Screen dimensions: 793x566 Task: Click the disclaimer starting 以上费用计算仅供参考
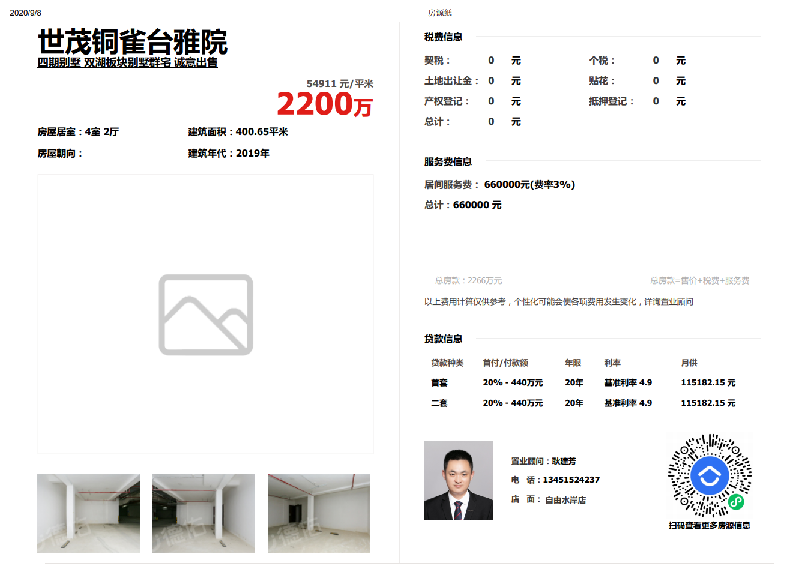point(558,301)
